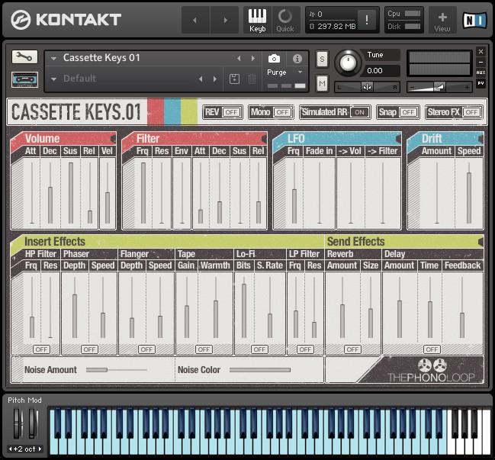This screenshot has width=495, height=460.
Task: Solo the instrument with the S button
Action: tap(322, 60)
